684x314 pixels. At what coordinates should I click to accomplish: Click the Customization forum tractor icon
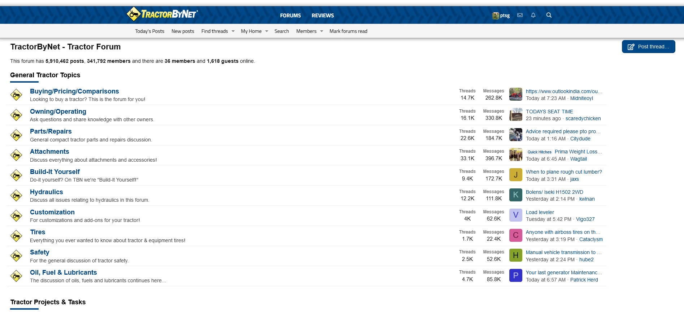click(x=16, y=216)
